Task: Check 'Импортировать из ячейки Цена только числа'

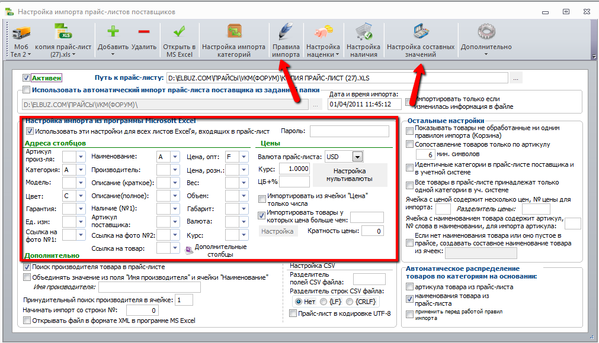Action: [262, 199]
